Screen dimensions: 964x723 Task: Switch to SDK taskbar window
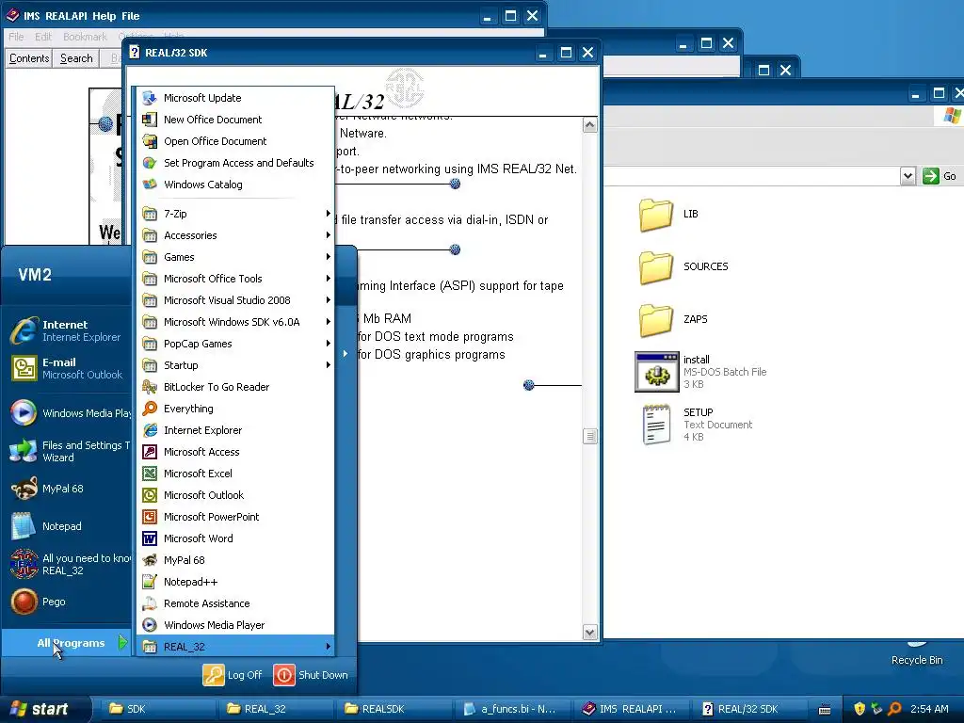coord(156,709)
